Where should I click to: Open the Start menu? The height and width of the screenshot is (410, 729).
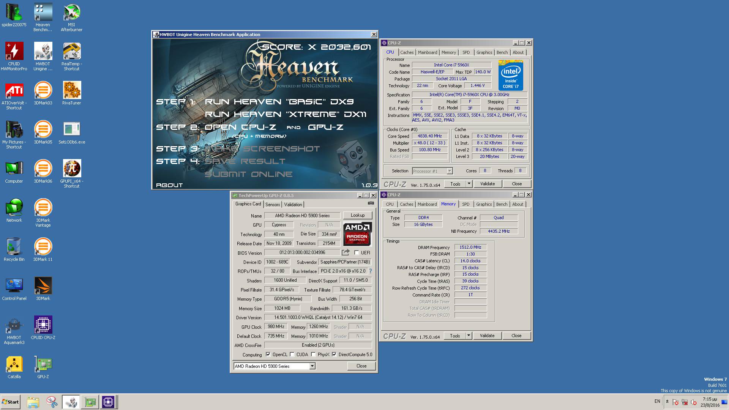(x=10, y=402)
